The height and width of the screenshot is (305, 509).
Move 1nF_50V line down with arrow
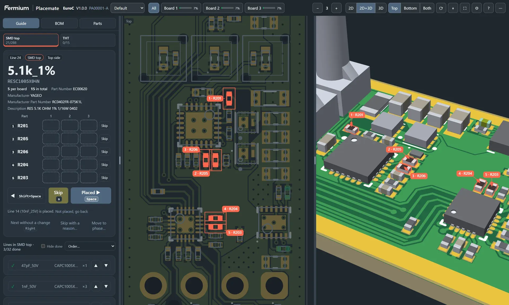pyautogui.click(x=106, y=286)
